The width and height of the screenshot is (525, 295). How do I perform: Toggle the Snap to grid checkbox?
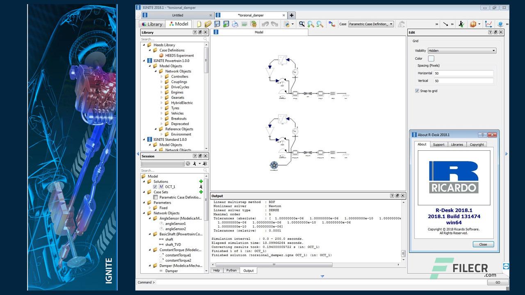pos(417,91)
